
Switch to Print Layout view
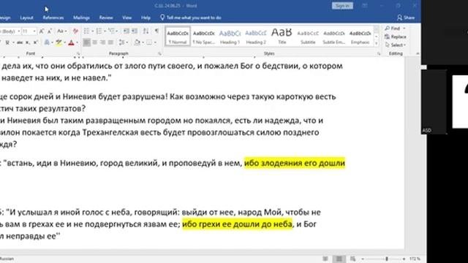[339, 259]
